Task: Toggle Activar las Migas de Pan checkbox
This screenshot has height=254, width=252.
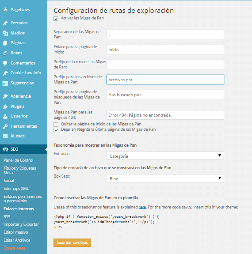Action: coord(56,19)
